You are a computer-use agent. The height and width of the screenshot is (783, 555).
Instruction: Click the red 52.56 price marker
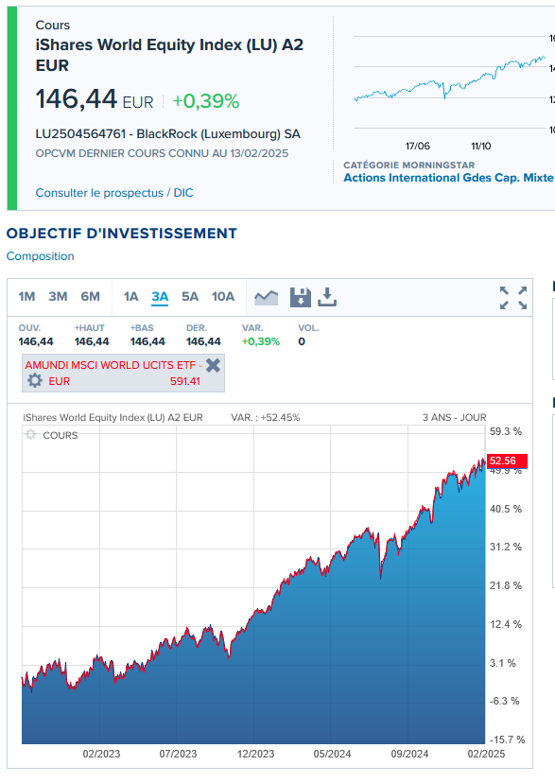tap(507, 461)
